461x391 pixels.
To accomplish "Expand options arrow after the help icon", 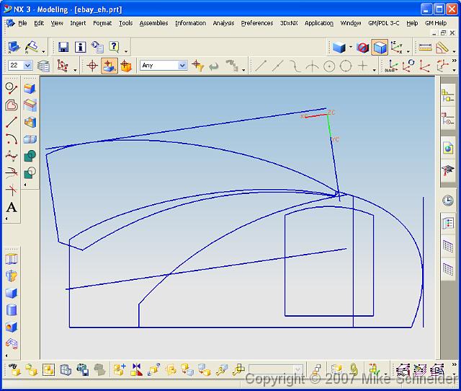I will pos(126,51).
